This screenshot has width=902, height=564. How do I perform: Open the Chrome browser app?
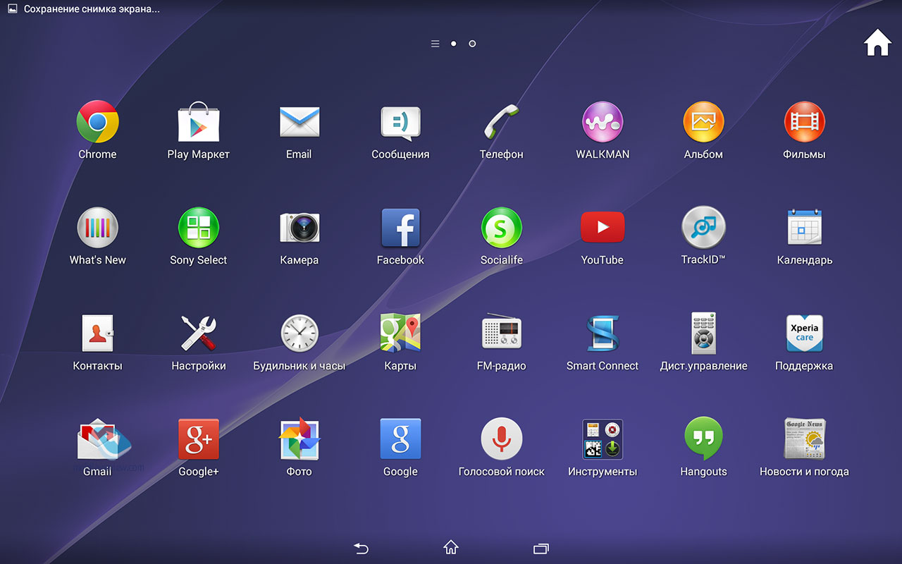(97, 122)
